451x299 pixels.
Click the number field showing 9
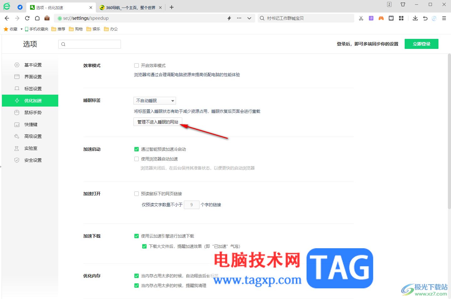[x=191, y=204]
